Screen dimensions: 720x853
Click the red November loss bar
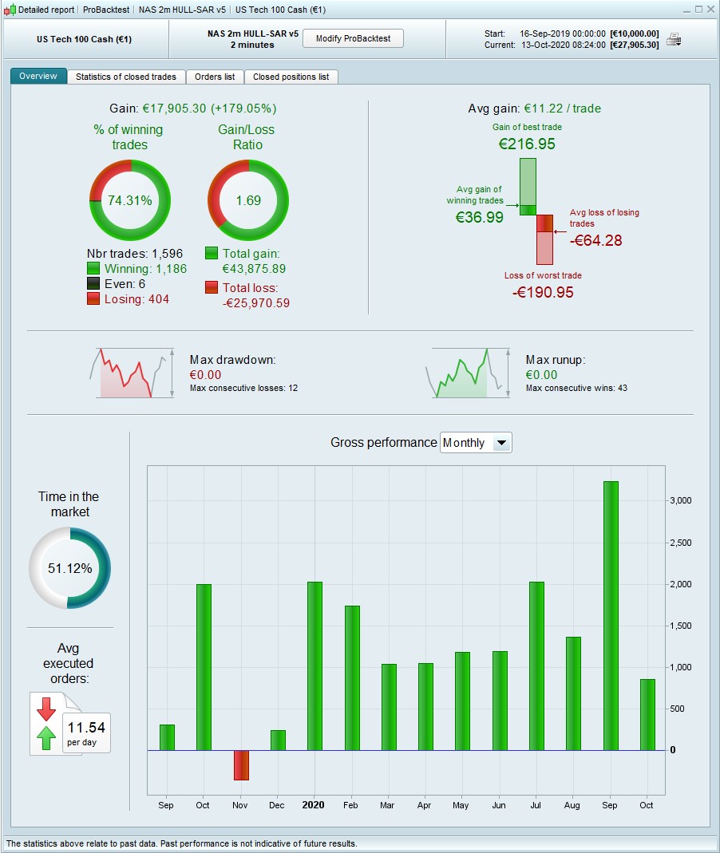point(241,765)
